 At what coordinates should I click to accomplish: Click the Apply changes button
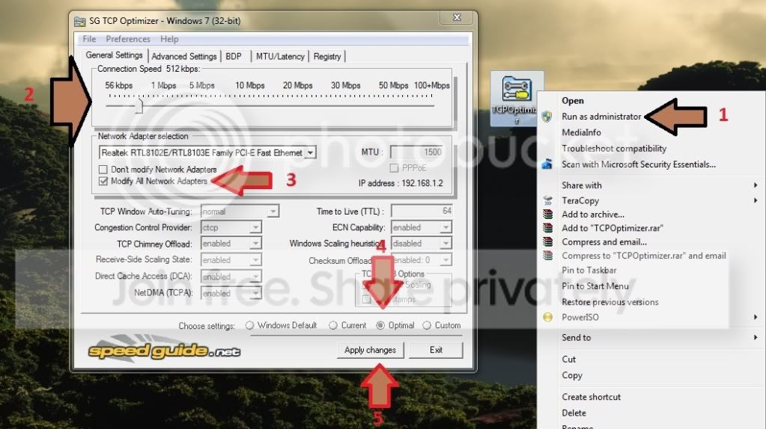[x=371, y=350]
